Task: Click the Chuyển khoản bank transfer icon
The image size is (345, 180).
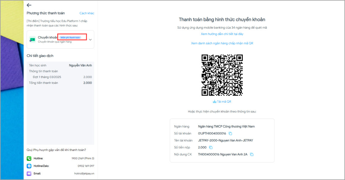Action: tap(32, 40)
